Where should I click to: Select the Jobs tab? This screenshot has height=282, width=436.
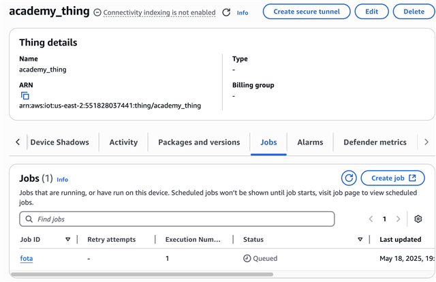click(x=268, y=142)
